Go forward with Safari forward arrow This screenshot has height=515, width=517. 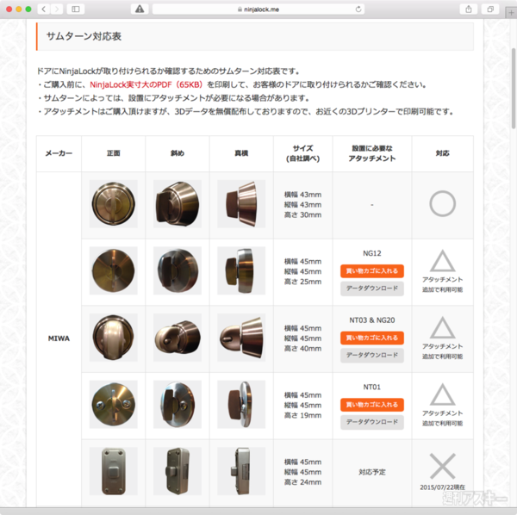coord(57,9)
